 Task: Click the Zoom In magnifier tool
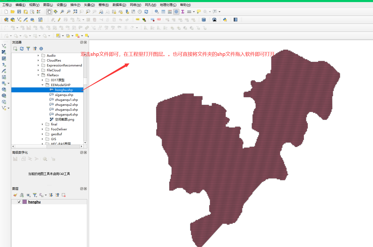62,12
